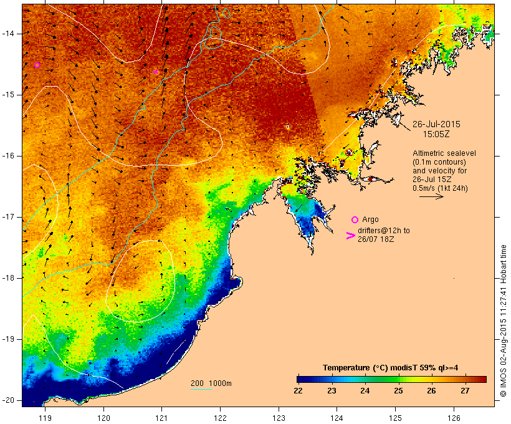Click longitude label 124
This screenshot has width=511, height=424.
coord(337,418)
